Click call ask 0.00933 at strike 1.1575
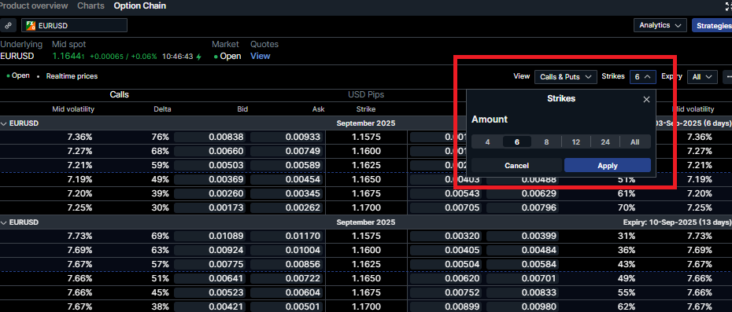Image resolution: width=732 pixels, height=312 pixels. (287, 137)
